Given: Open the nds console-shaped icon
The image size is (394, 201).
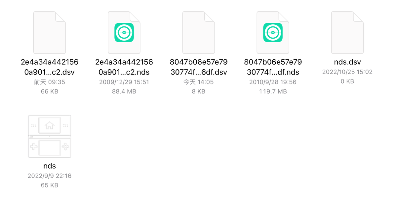Looking at the screenshot, I should click(x=50, y=136).
